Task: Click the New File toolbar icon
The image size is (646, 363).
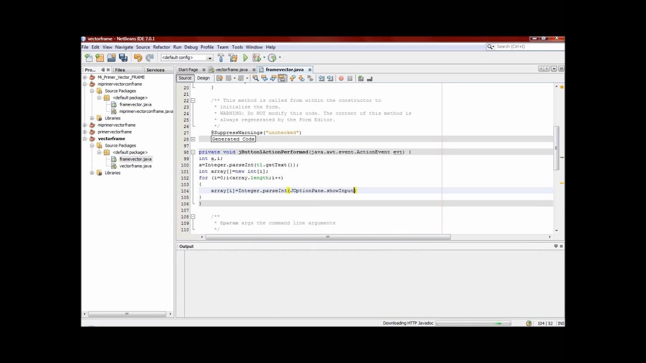Action: [x=88, y=57]
